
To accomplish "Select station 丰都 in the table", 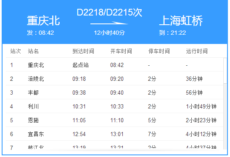I will (33, 93).
